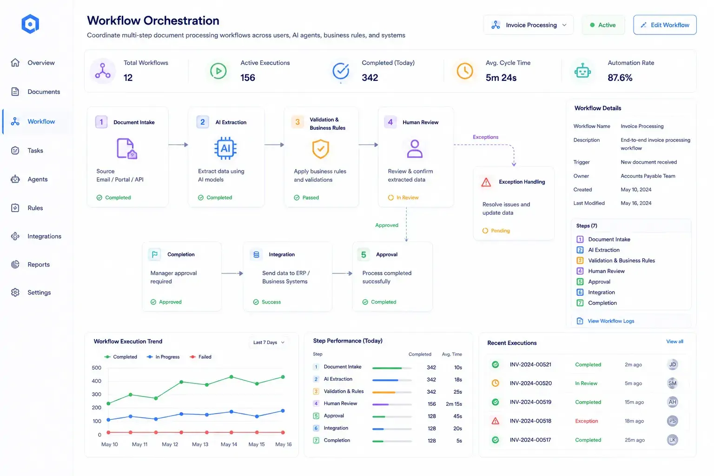714x476 pixels.
Task: Select Approval in Steps list
Action: point(594,282)
